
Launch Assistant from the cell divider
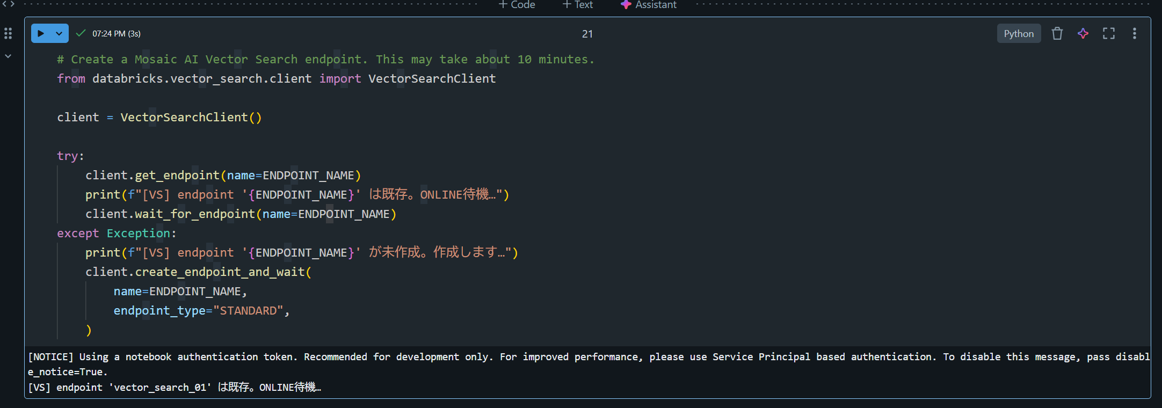pos(649,5)
